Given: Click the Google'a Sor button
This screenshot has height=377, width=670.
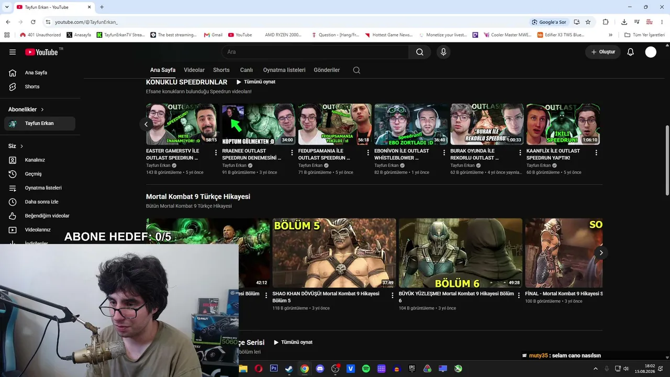Looking at the screenshot, I should pyautogui.click(x=549, y=22).
